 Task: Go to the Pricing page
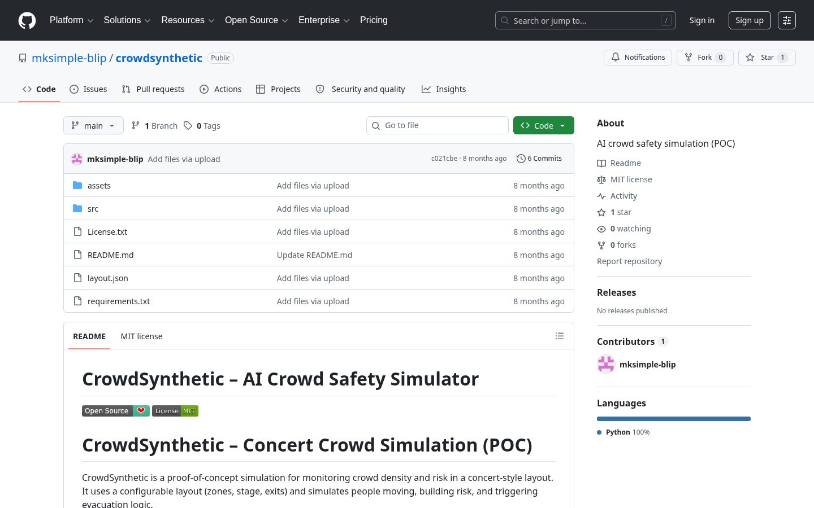374,20
